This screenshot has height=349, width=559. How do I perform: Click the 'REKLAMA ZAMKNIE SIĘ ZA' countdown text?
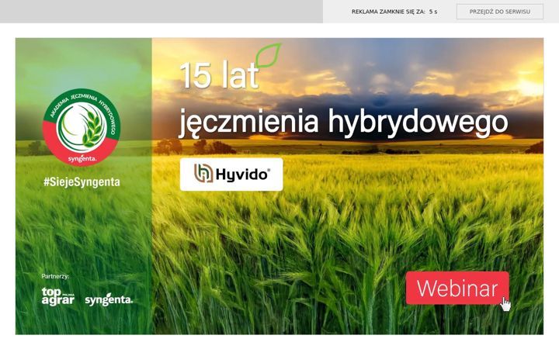394,12
